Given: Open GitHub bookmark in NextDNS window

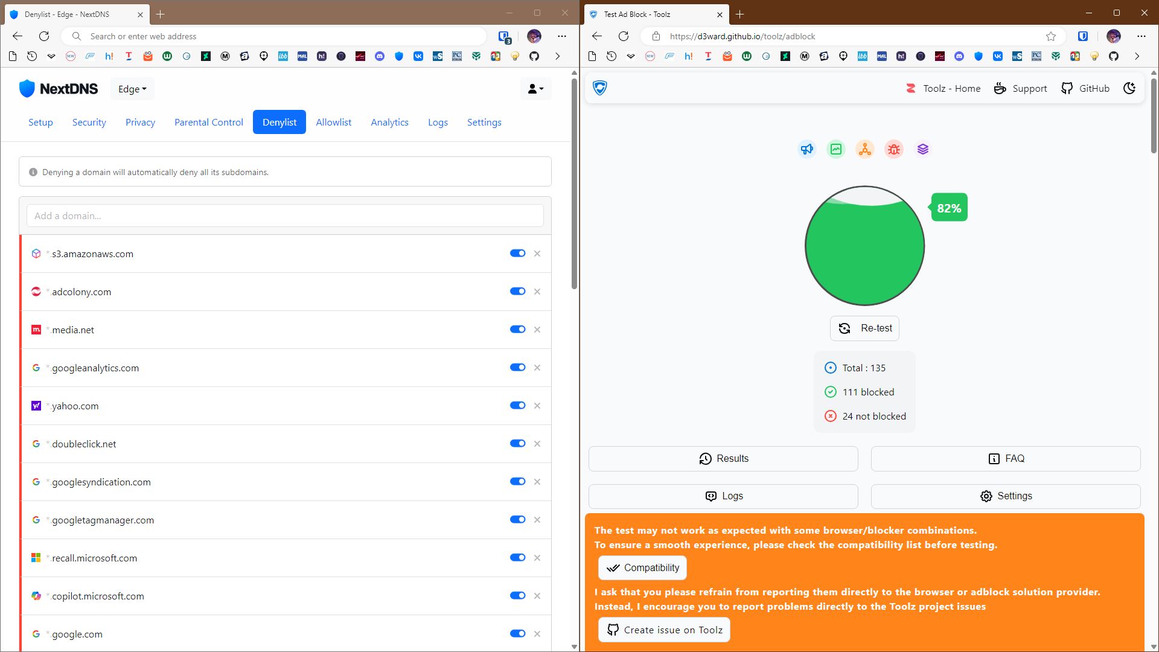Looking at the screenshot, I should (x=534, y=56).
